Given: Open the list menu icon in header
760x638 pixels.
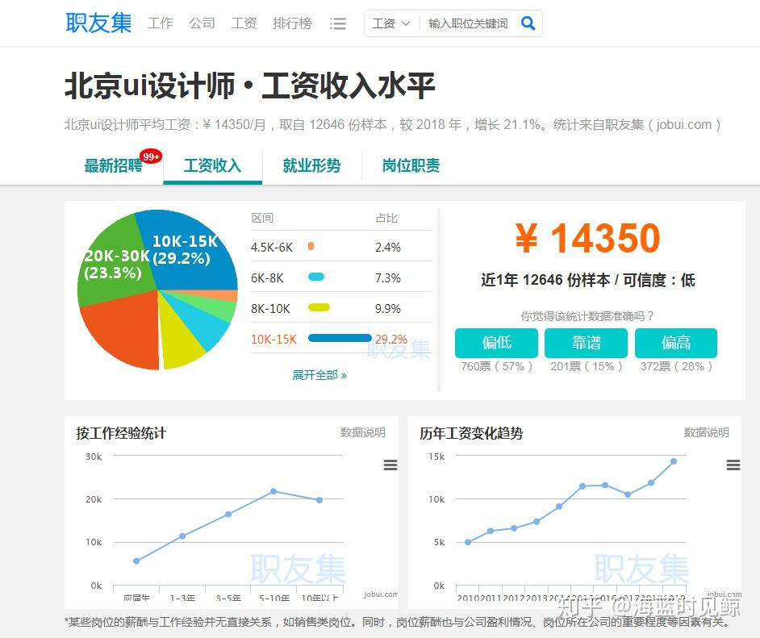Looking at the screenshot, I should 338,23.
